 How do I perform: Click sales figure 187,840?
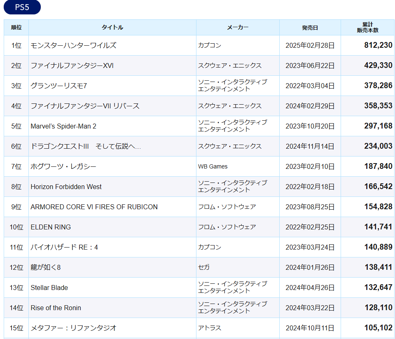click(378, 166)
